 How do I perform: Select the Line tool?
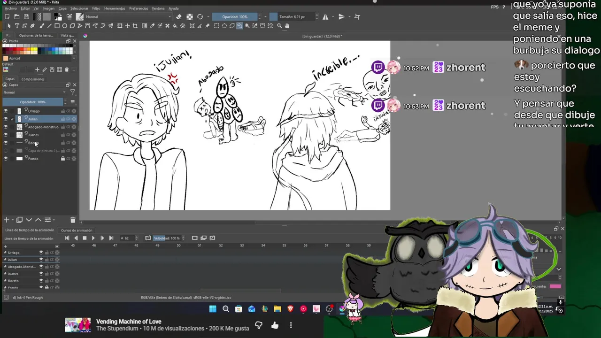pos(49,26)
